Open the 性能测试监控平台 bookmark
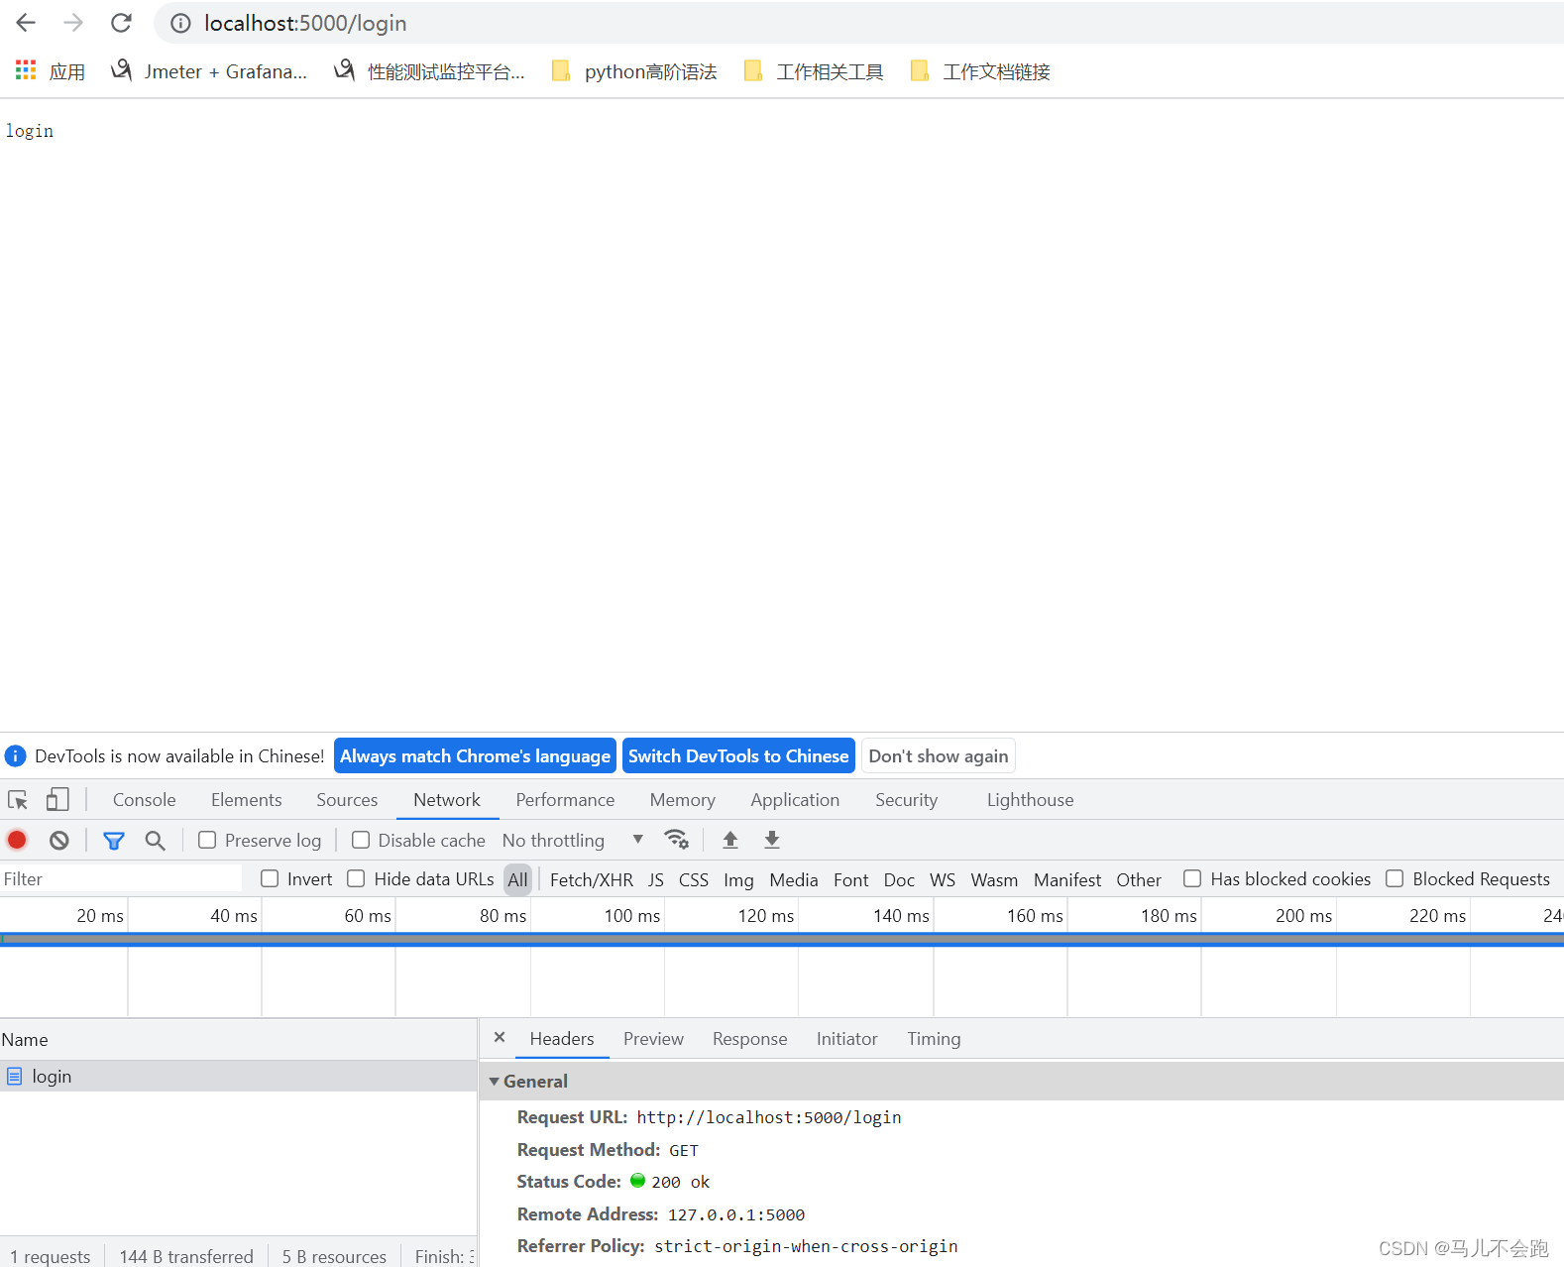 point(429,71)
